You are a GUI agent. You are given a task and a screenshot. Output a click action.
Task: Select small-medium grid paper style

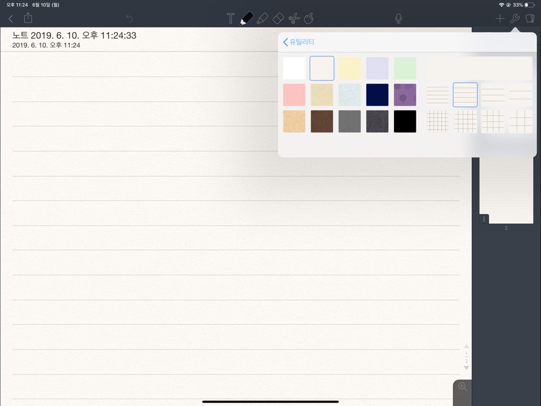(x=465, y=122)
